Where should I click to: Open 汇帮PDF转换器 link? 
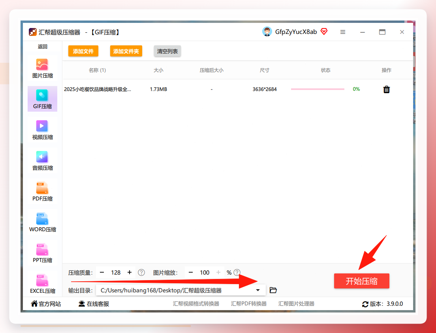(x=248, y=304)
